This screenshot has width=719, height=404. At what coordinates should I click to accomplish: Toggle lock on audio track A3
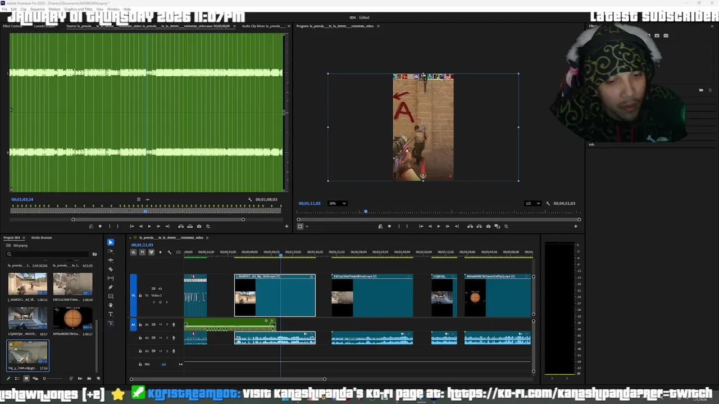(x=140, y=351)
